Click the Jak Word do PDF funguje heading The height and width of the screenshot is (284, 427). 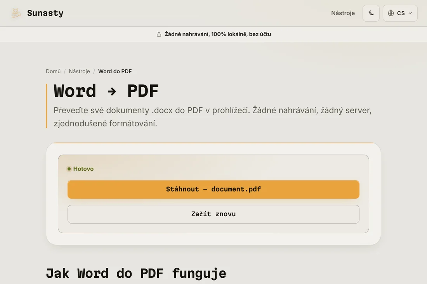pyautogui.click(x=136, y=273)
